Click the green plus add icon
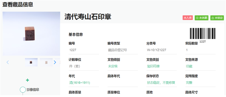The width and height of the screenshot is (226, 97). (x=27, y=80)
